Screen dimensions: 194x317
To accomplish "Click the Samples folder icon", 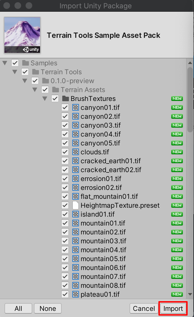I will point(26,63).
